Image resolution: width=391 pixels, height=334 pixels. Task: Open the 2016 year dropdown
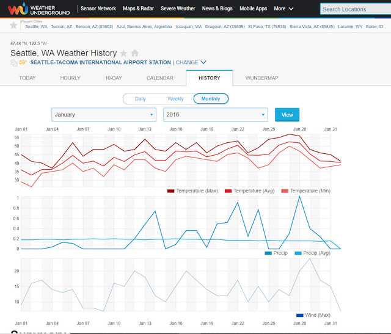pos(215,115)
